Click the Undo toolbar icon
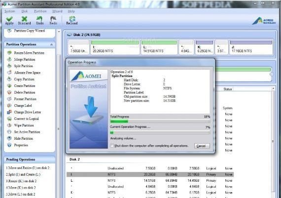The width and height of the screenshot is (281, 198). tap(39, 19)
